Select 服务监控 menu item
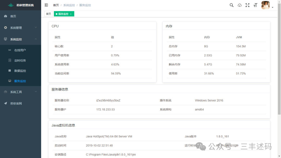The image size is (281, 158). pos(21,81)
